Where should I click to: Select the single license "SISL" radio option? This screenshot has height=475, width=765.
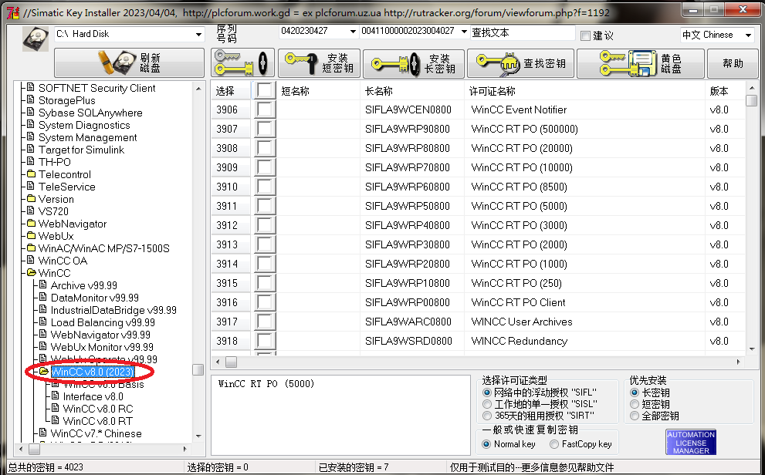[x=487, y=404]
